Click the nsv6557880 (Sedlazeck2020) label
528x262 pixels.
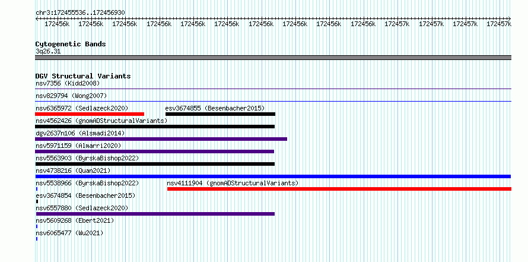(x=82, y=208)
